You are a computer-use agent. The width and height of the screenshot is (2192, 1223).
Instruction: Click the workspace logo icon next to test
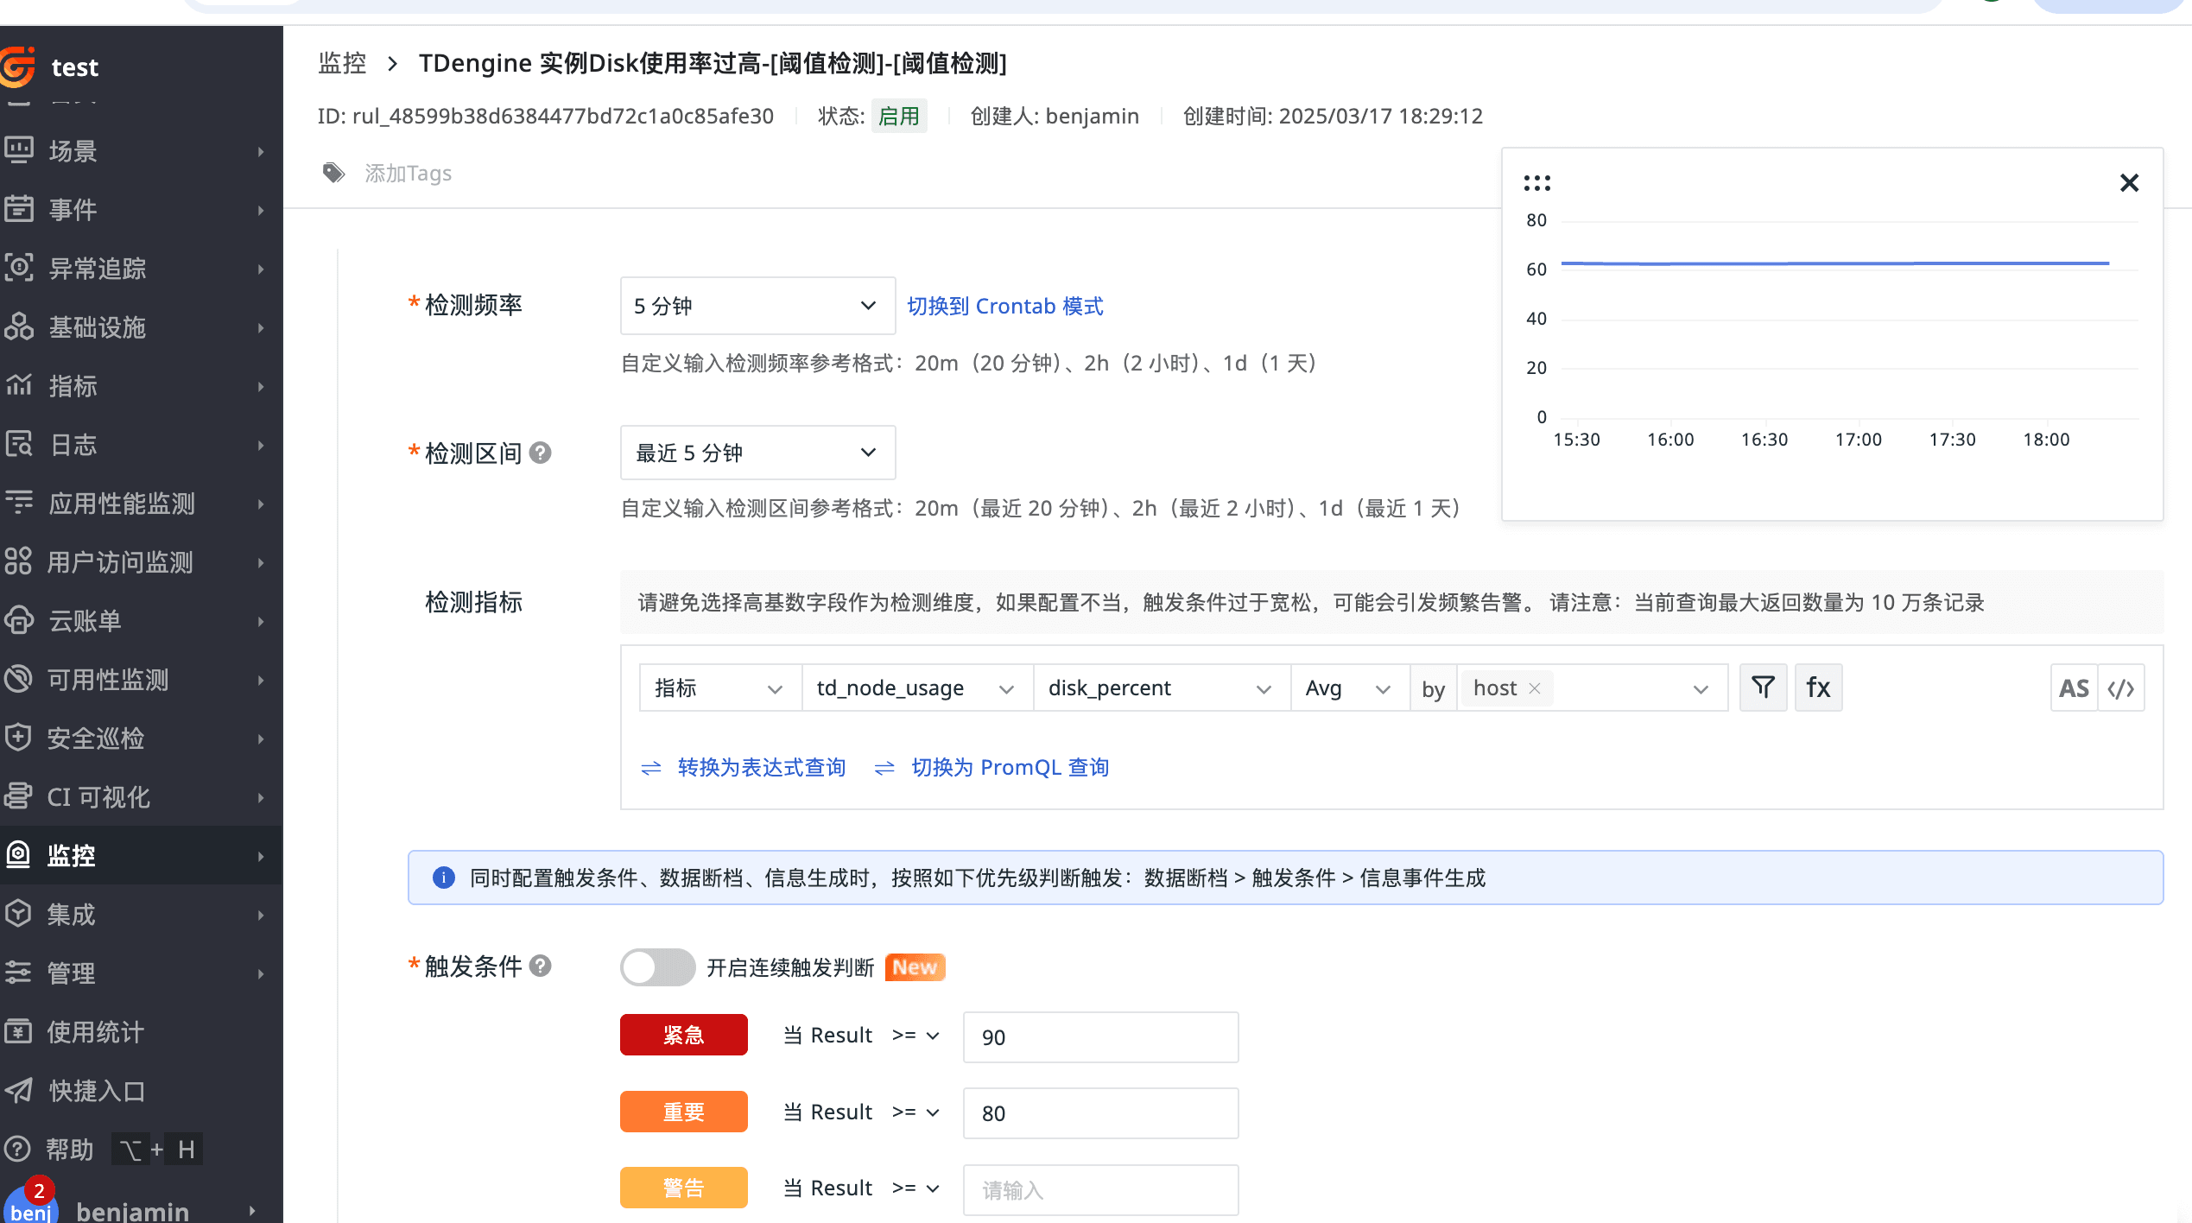(x=16, y=67)
